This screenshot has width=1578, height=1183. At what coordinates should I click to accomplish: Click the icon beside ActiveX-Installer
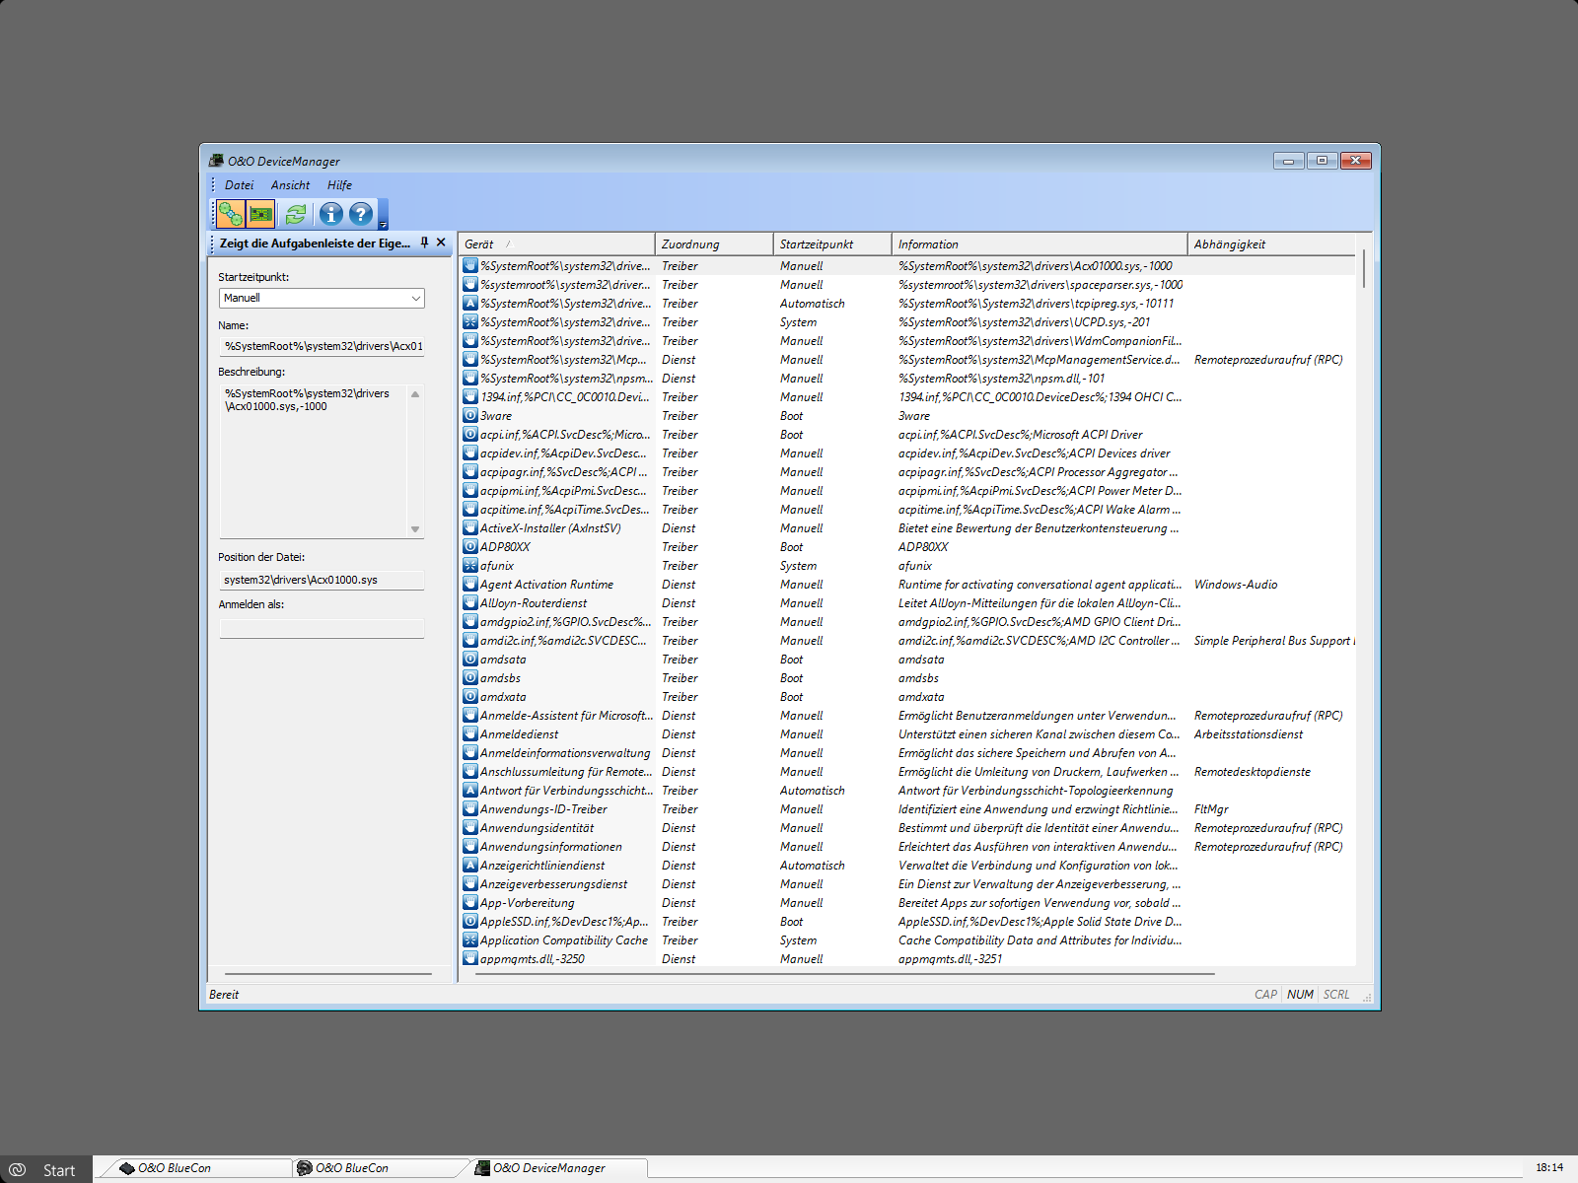[x=470, y=528]
